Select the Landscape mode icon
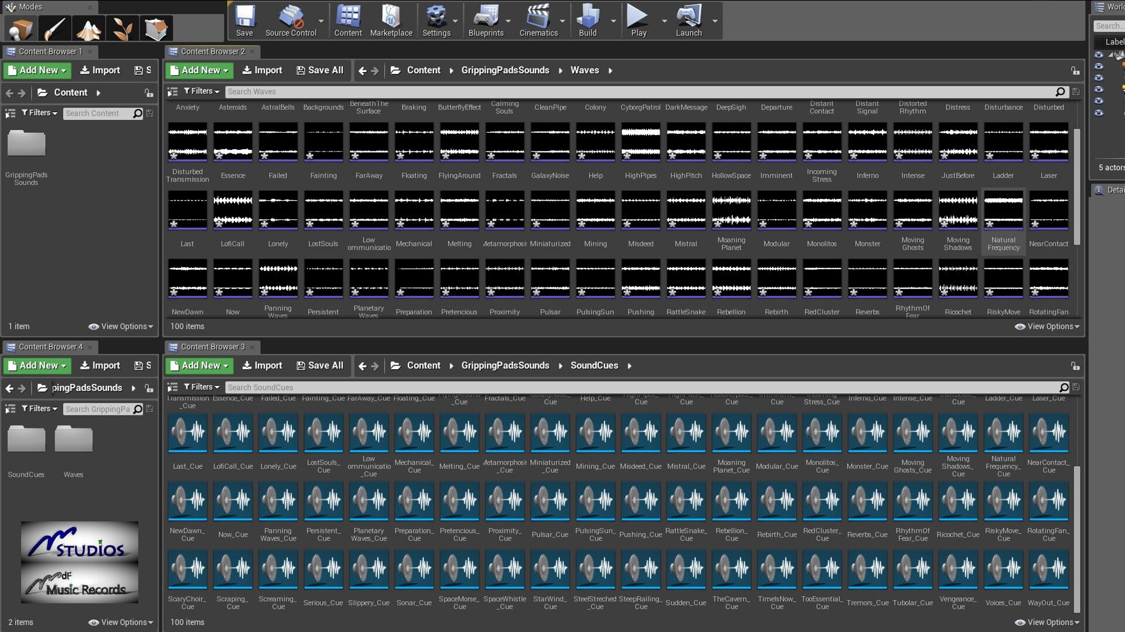 pos(88,29)
